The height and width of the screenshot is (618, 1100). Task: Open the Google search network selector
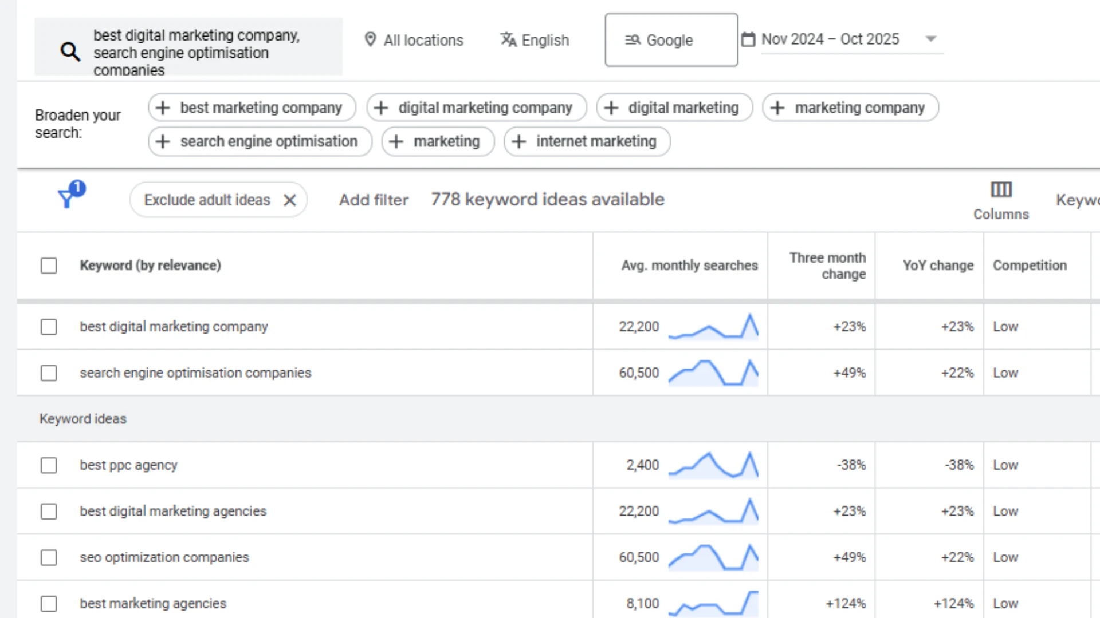click(x=671, y=40)
